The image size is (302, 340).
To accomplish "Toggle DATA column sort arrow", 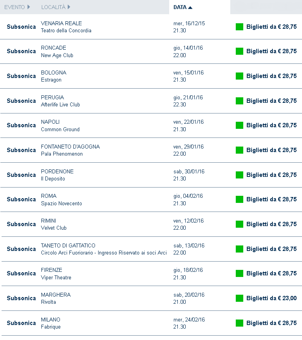I will (190, 7).
